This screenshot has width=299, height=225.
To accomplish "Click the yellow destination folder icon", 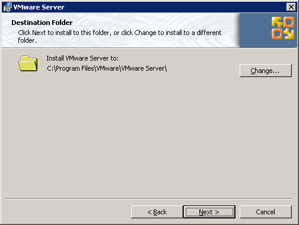I will point(28,64).
